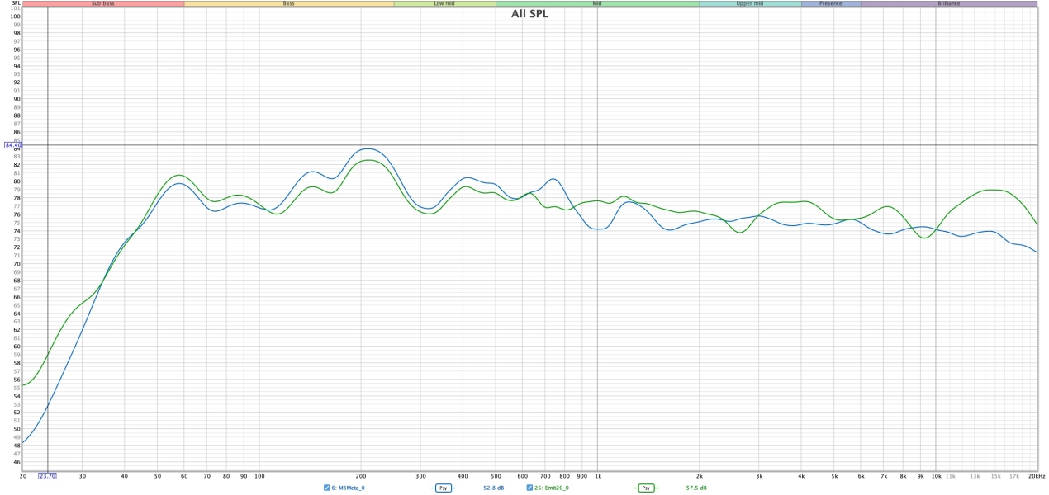Click the 100 dB SPL axis label
This screenshot has height=495, width=1049.
click(x=15, y=16)
